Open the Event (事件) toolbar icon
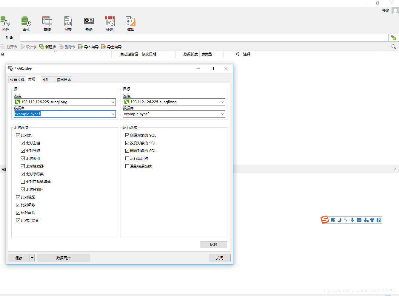The height and width of the screenshot is (296, 399). point(26,24)
